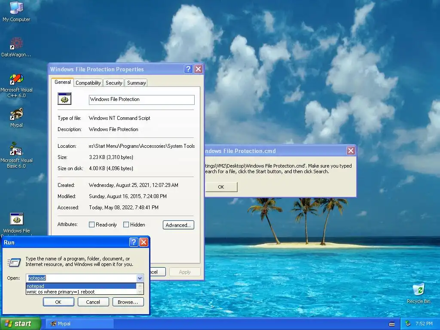
Task: Click the taskbar clock showing 7:52 PM
Action: (x=424, y=324)
